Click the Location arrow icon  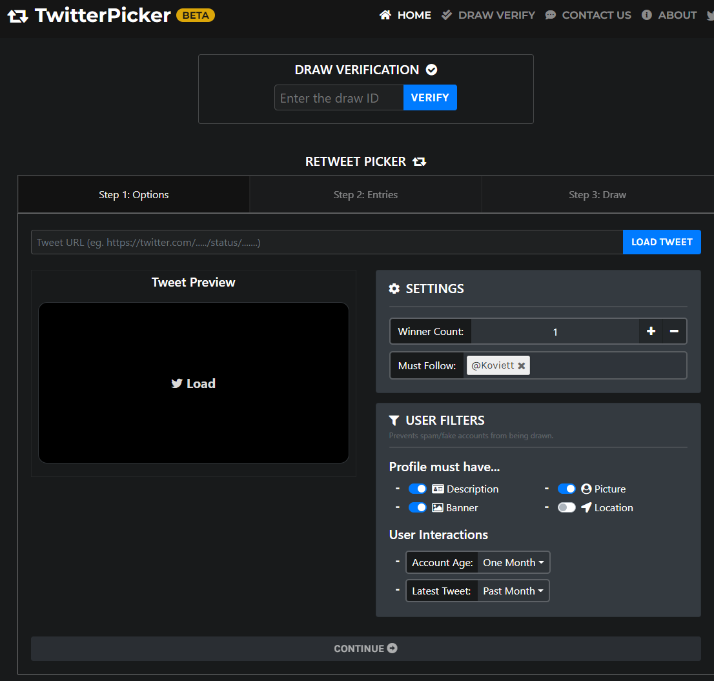pyautogui.click(x=586, y=507)
